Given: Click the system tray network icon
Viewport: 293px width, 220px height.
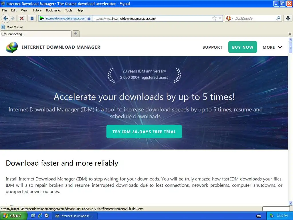Looking at the screenshot, I should [272, 216].
